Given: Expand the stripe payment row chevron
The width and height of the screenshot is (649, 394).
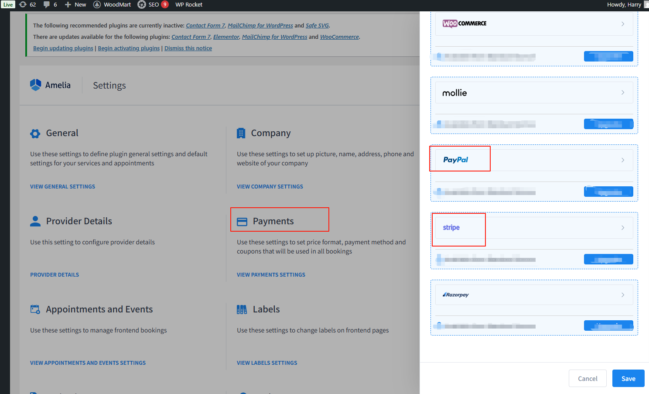Looking at the screenshot, I should [623, 228].
